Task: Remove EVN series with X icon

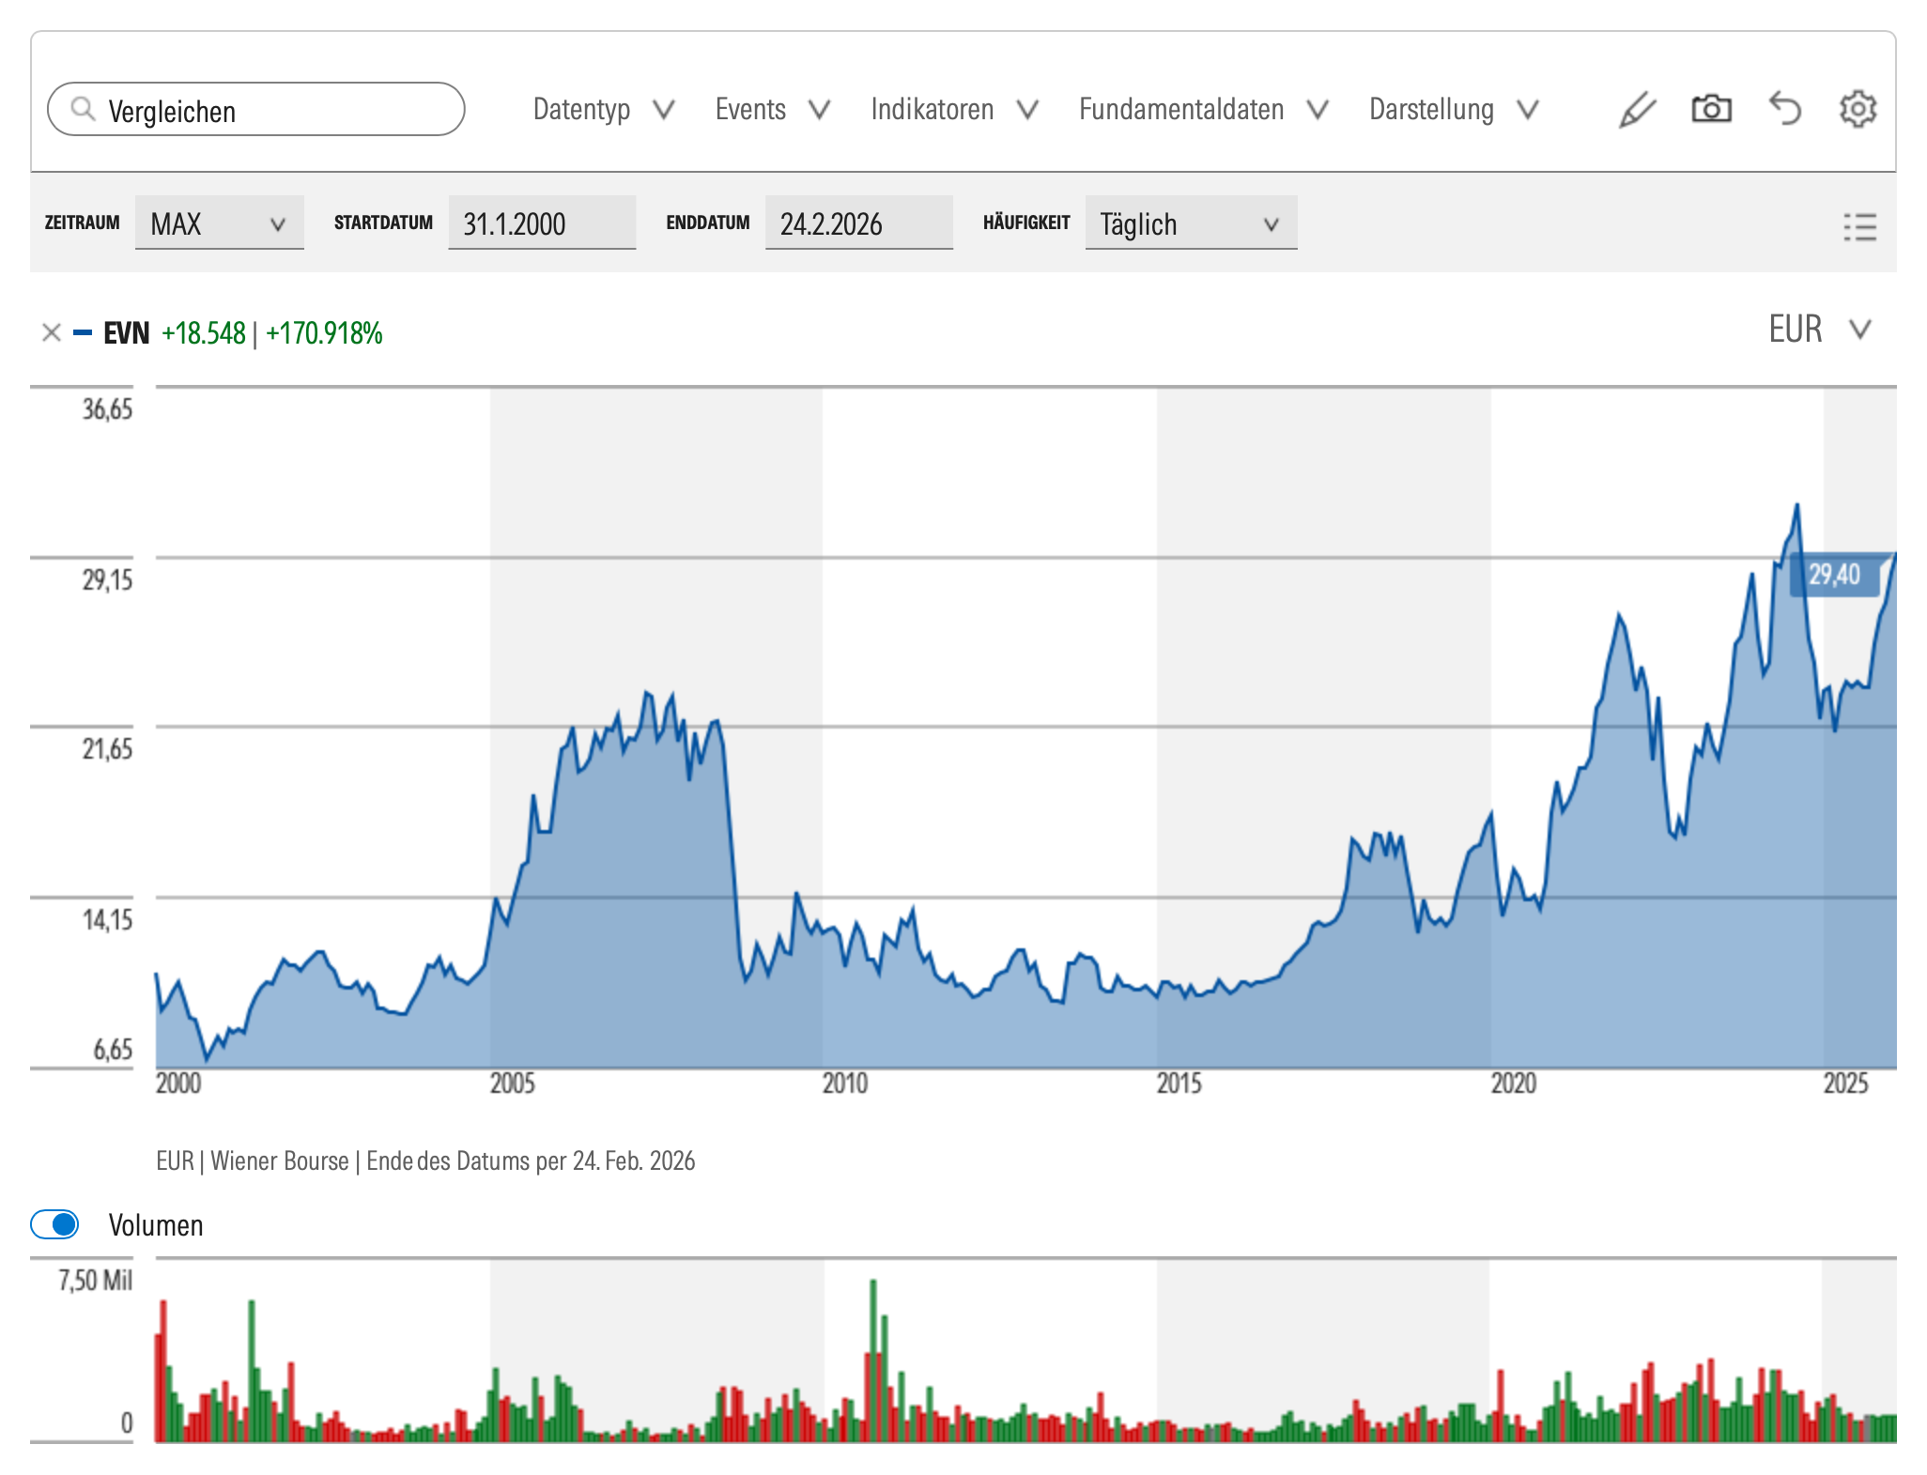Action: tap(52, 332)
